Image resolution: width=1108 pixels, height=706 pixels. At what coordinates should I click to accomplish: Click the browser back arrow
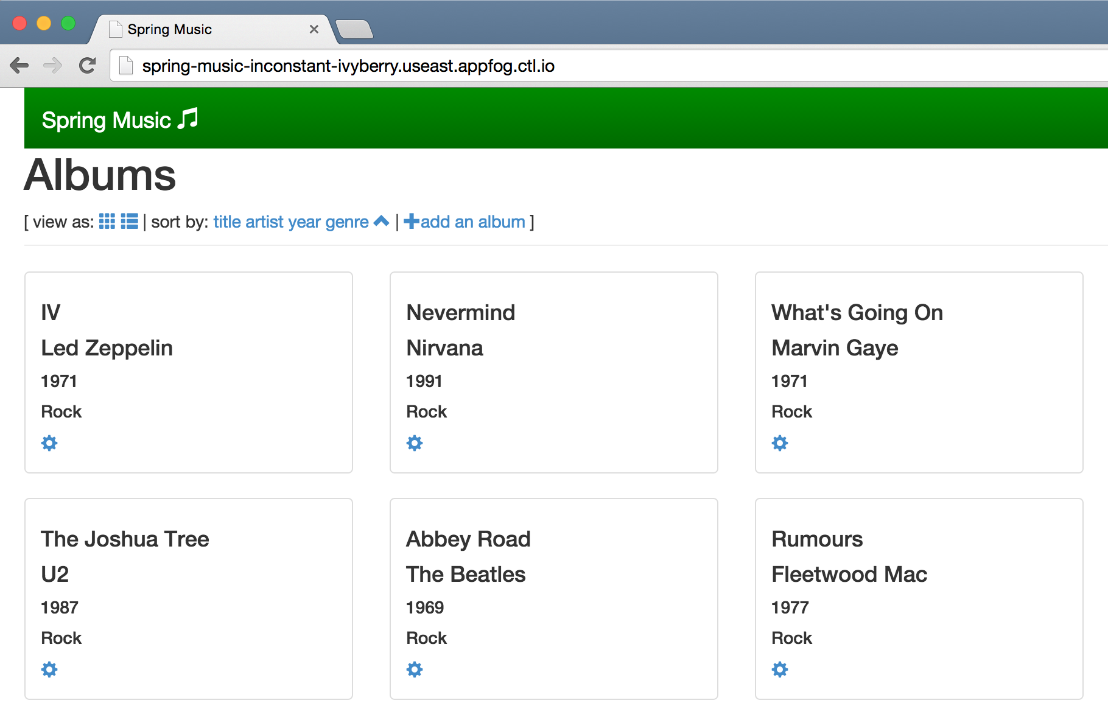(x=19, y=65)
